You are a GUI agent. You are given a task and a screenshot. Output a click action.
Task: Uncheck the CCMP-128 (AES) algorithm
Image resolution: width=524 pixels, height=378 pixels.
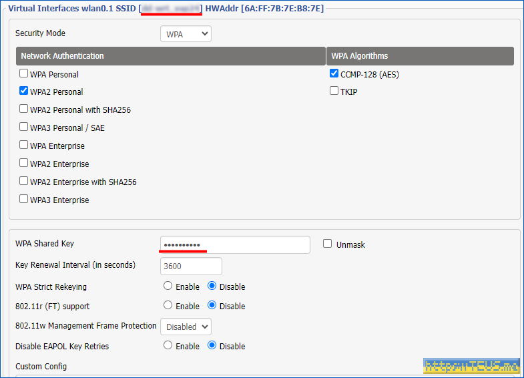click(x=334, y=74)
